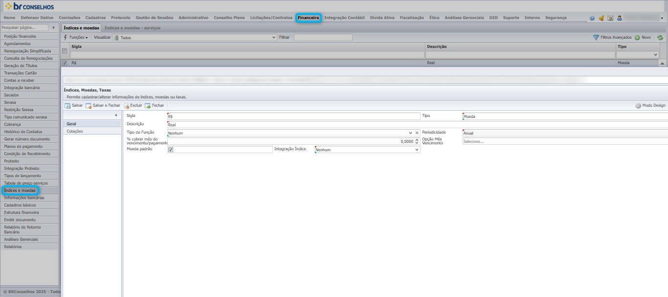This screenshot has height=297, width=668.
Task: Click the percentage field stepper arrows
Action: point(417,141)
